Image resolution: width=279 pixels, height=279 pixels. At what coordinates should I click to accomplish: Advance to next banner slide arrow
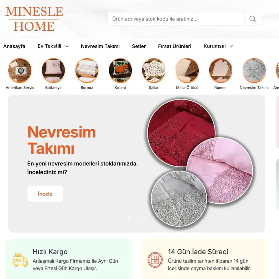(142, 218)
